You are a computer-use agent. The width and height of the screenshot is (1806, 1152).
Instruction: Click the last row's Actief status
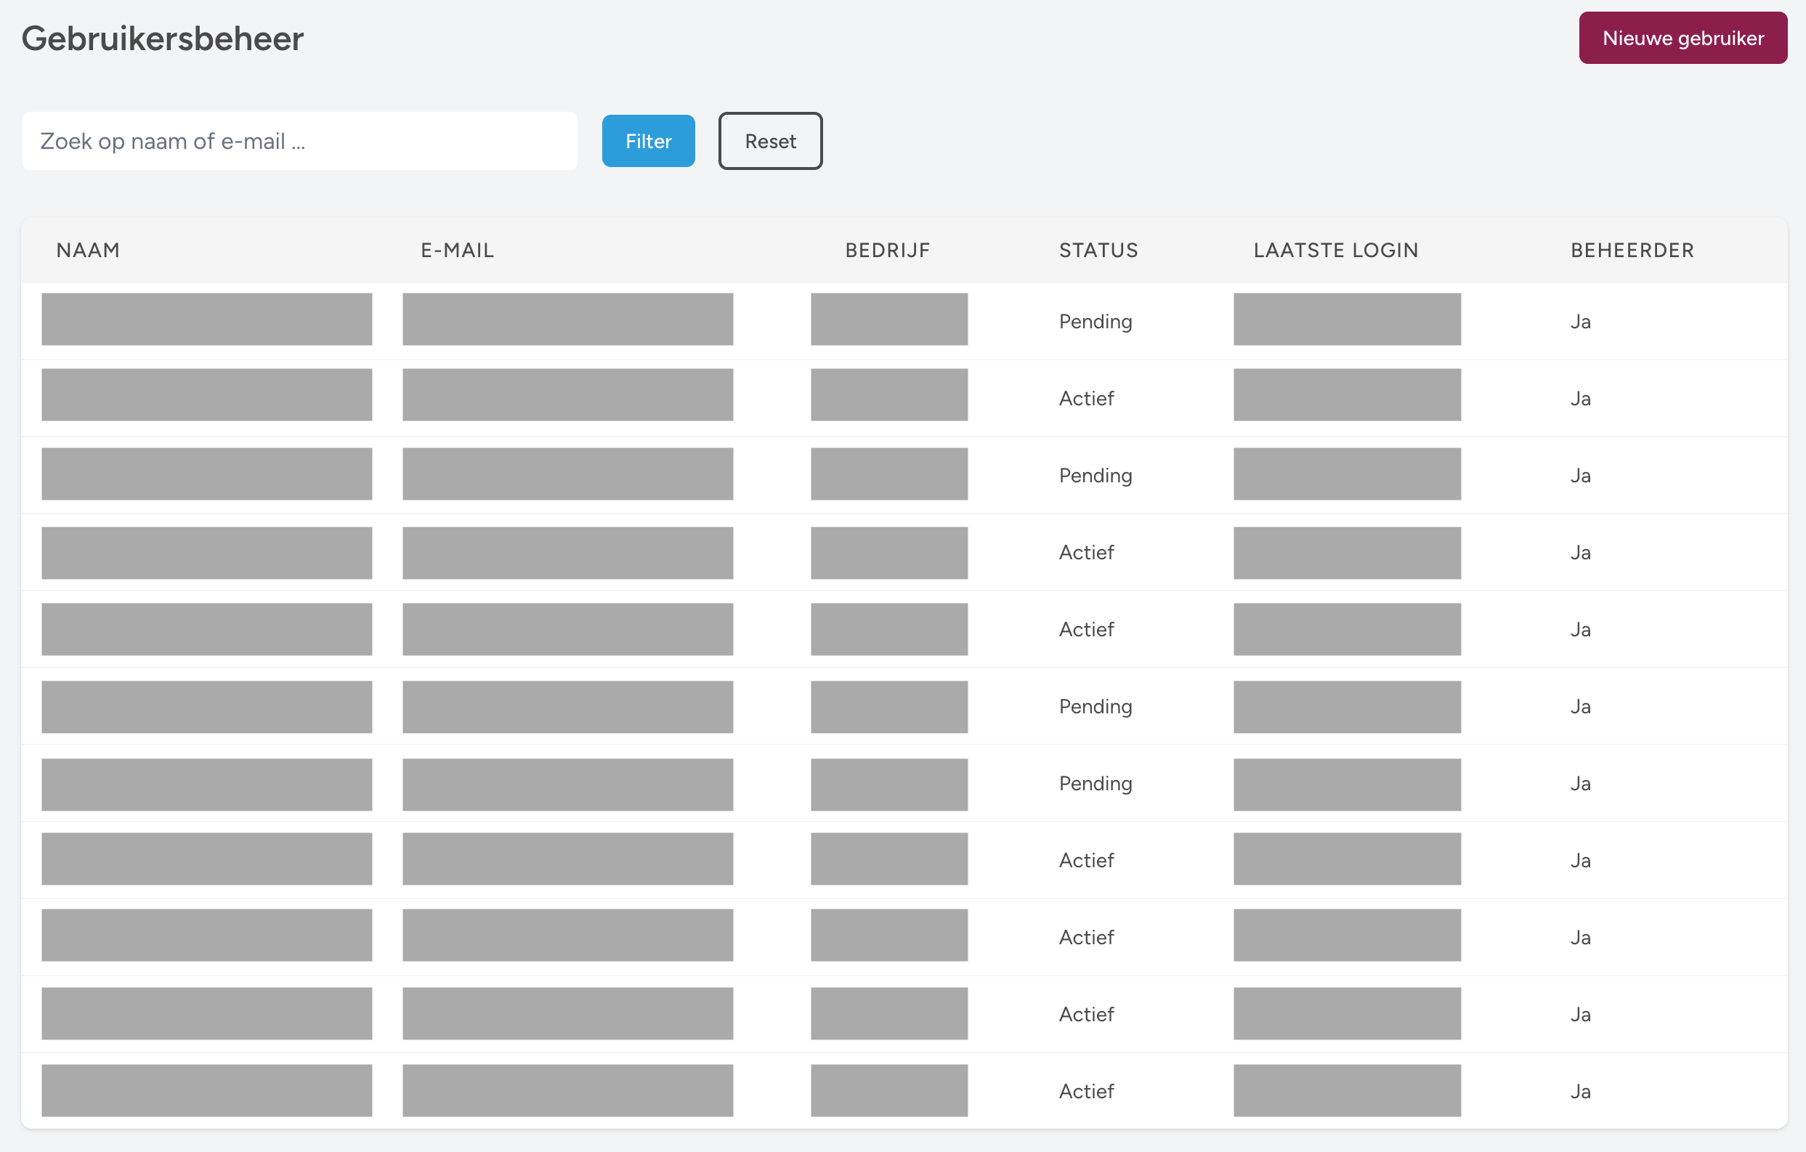(x=1086, y=1091)
